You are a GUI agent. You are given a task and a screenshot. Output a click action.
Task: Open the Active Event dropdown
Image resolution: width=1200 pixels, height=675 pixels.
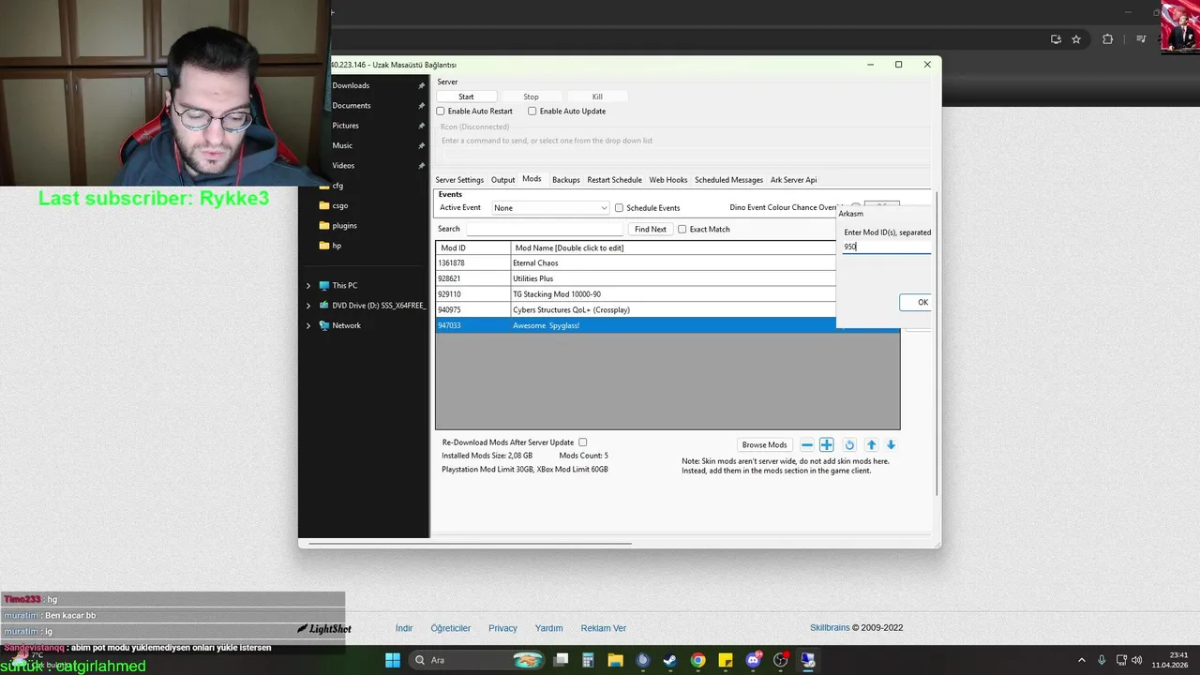[x=550, y=208]
